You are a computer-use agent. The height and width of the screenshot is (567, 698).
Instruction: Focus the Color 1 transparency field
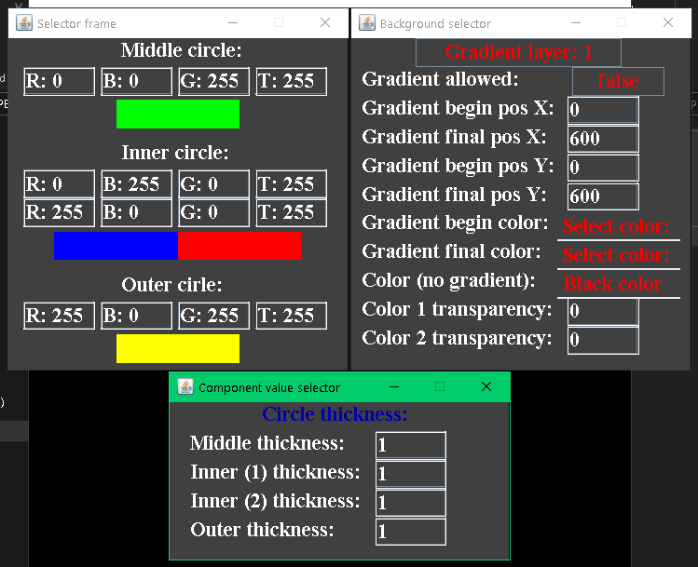pos(603,311)
